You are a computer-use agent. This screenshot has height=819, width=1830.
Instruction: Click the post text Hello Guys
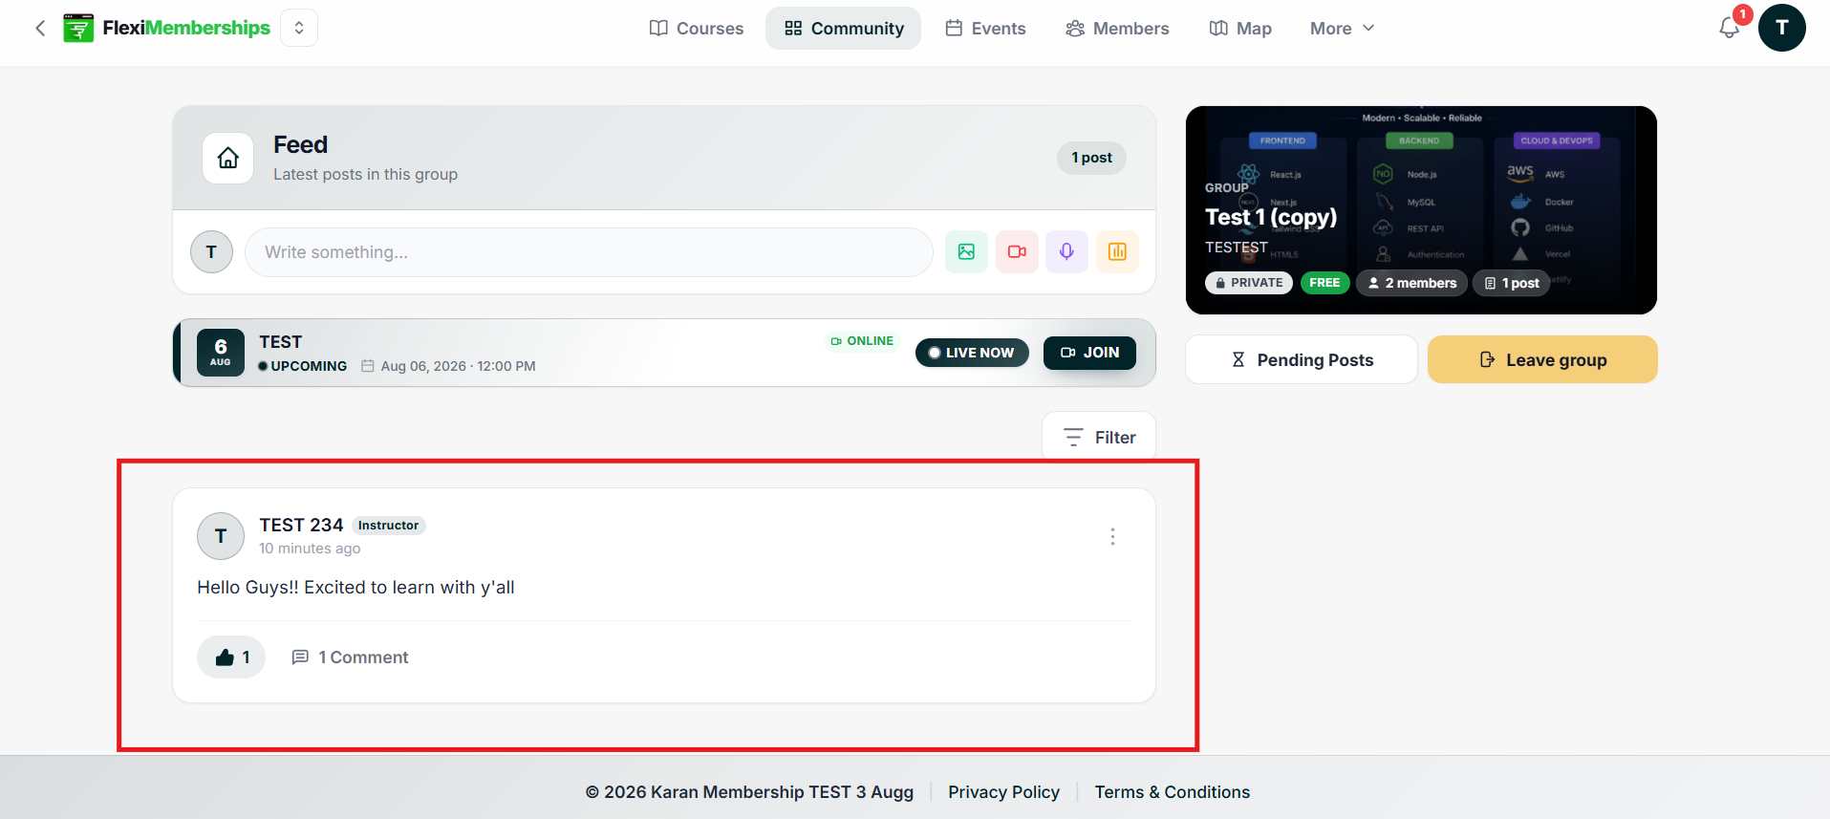point(355,588)
